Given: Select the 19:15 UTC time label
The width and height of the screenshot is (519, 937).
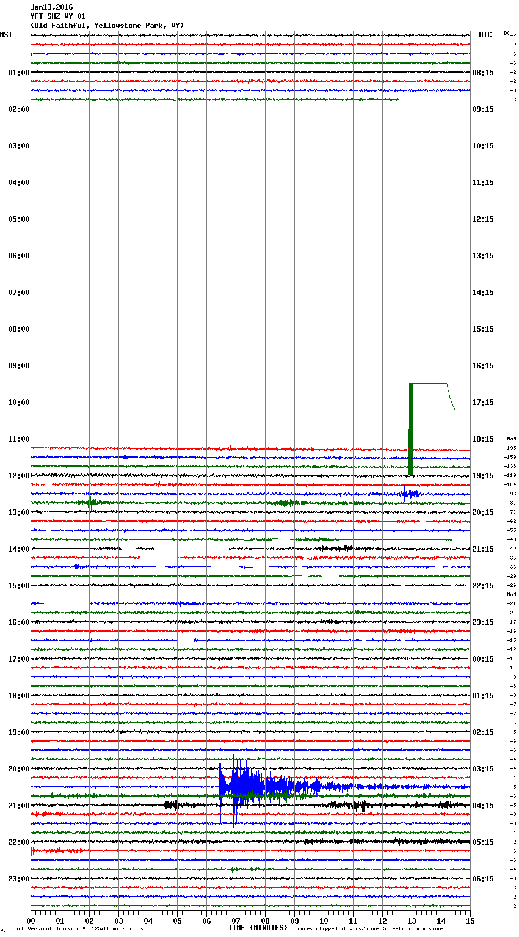Looking at the screenshot, I should pyautogui.click(x=483, y=476).
